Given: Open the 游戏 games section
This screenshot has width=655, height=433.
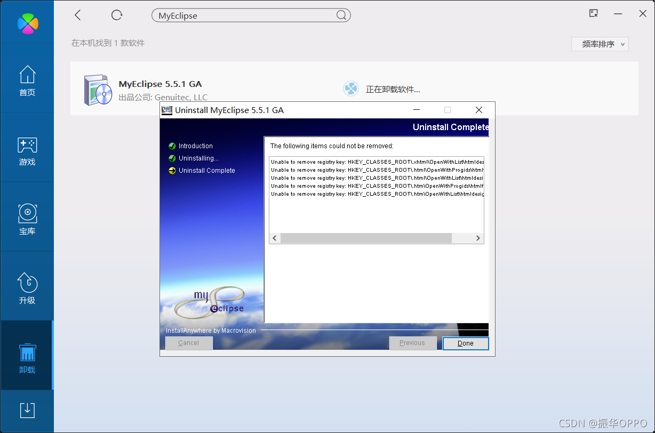Looking at the screenshot, I should (27, 151).
